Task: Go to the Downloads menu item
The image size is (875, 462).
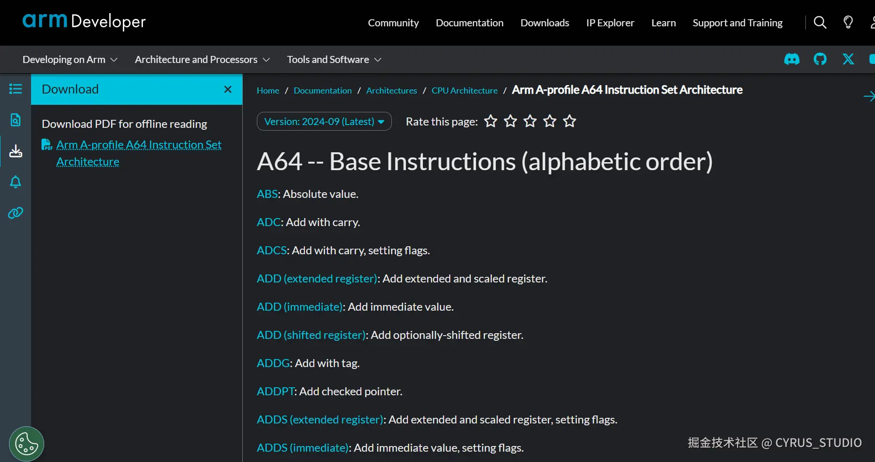Action: coord(545,23)
